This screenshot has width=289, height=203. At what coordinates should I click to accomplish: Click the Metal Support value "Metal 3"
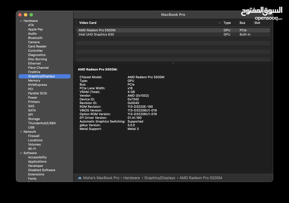tap(133, 129)
